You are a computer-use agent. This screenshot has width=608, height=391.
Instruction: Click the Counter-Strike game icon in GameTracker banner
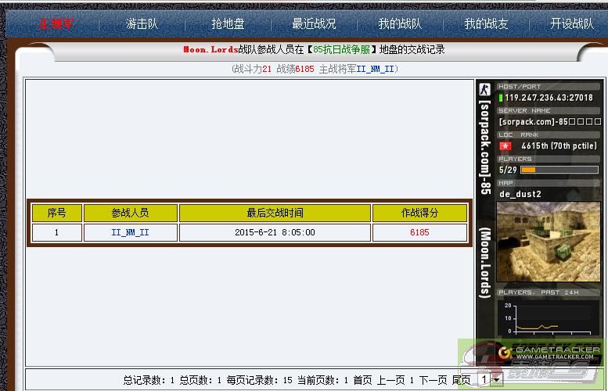pos(484,89)
